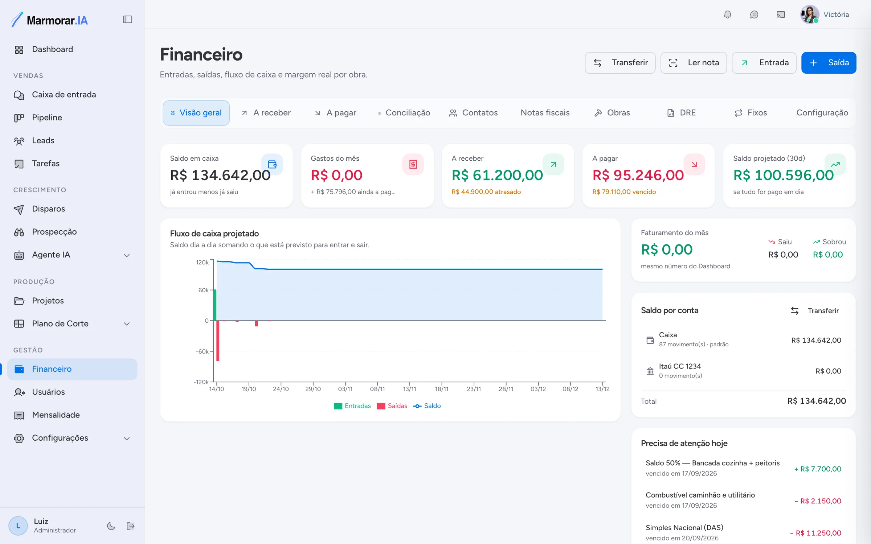871x544 pixels.
Task: Toggle dark mode with moon icon
Action: (111, 526)
